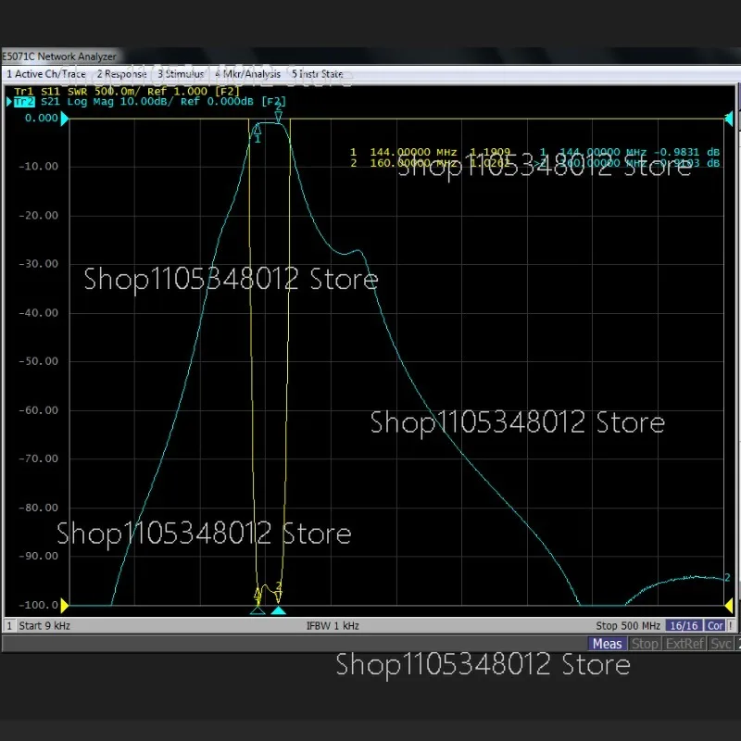Select the Tr1 S11 SWR trace label

click(x=127, y=91)
